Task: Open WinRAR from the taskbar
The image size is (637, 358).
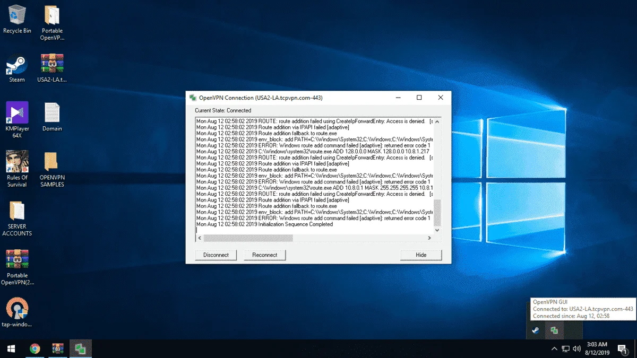Action: click(57, 348)
